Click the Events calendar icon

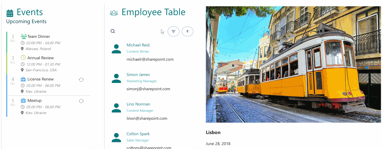pyautogui.click(x=10, y=13)
